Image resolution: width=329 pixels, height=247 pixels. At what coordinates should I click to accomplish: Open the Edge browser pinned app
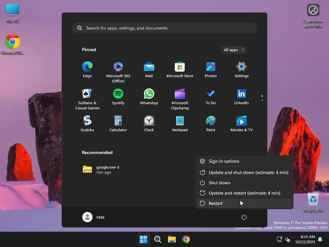tap(87, 70)
